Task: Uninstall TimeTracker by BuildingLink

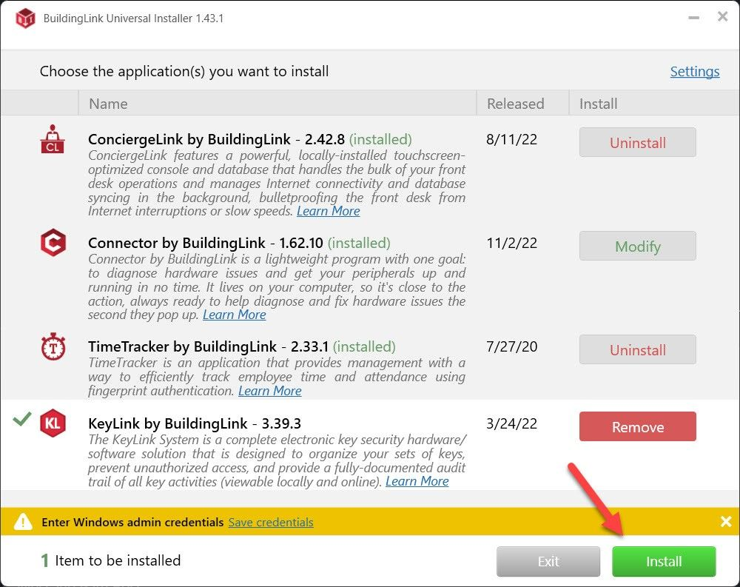Action: click(638, 349)
